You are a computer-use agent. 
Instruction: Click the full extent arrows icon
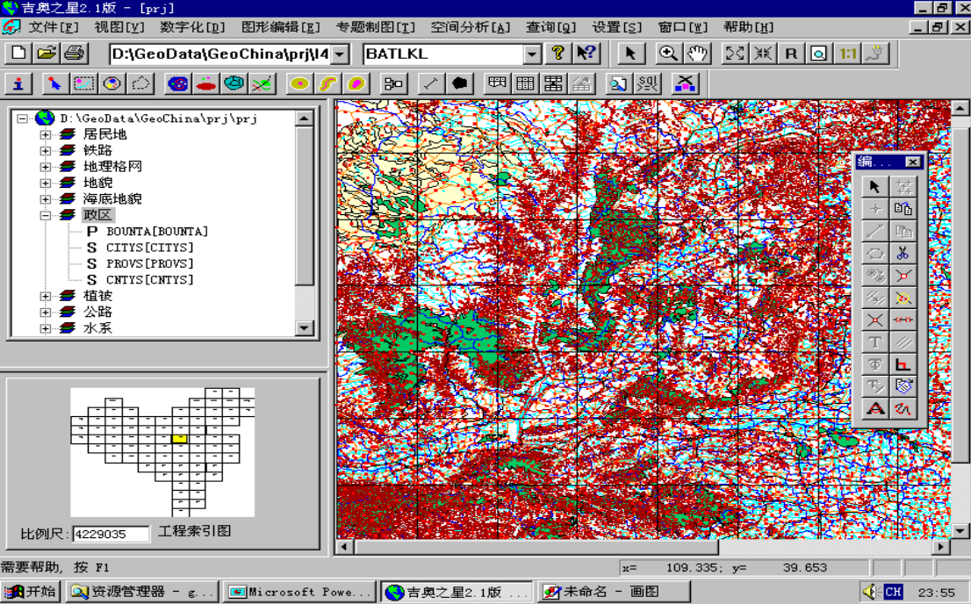(x=735, y=54)
